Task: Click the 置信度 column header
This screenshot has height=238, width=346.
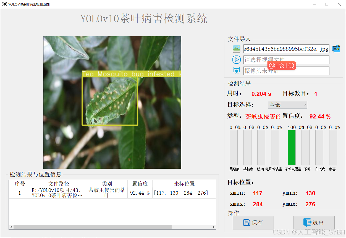Action: [x=140, y=184]
